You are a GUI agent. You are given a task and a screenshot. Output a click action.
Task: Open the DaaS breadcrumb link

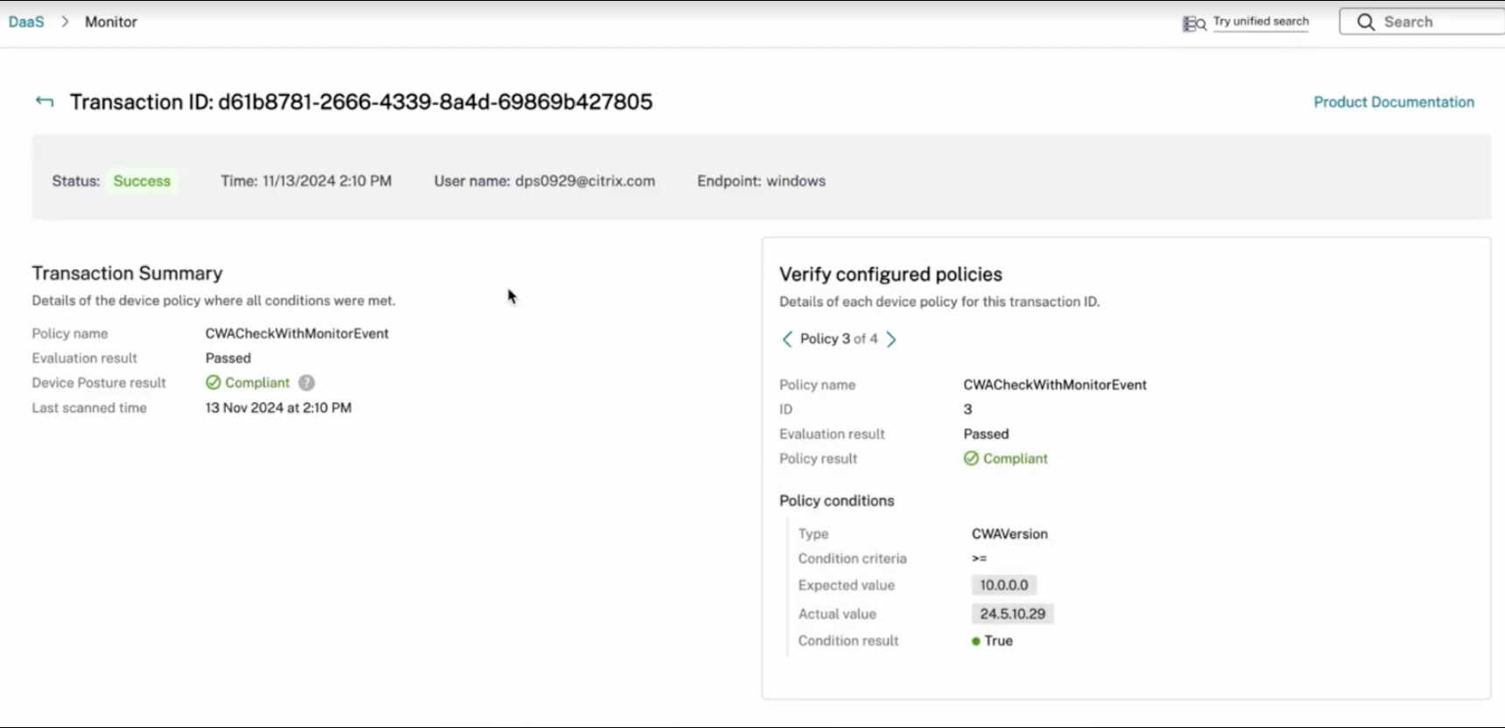click(26, 22)
